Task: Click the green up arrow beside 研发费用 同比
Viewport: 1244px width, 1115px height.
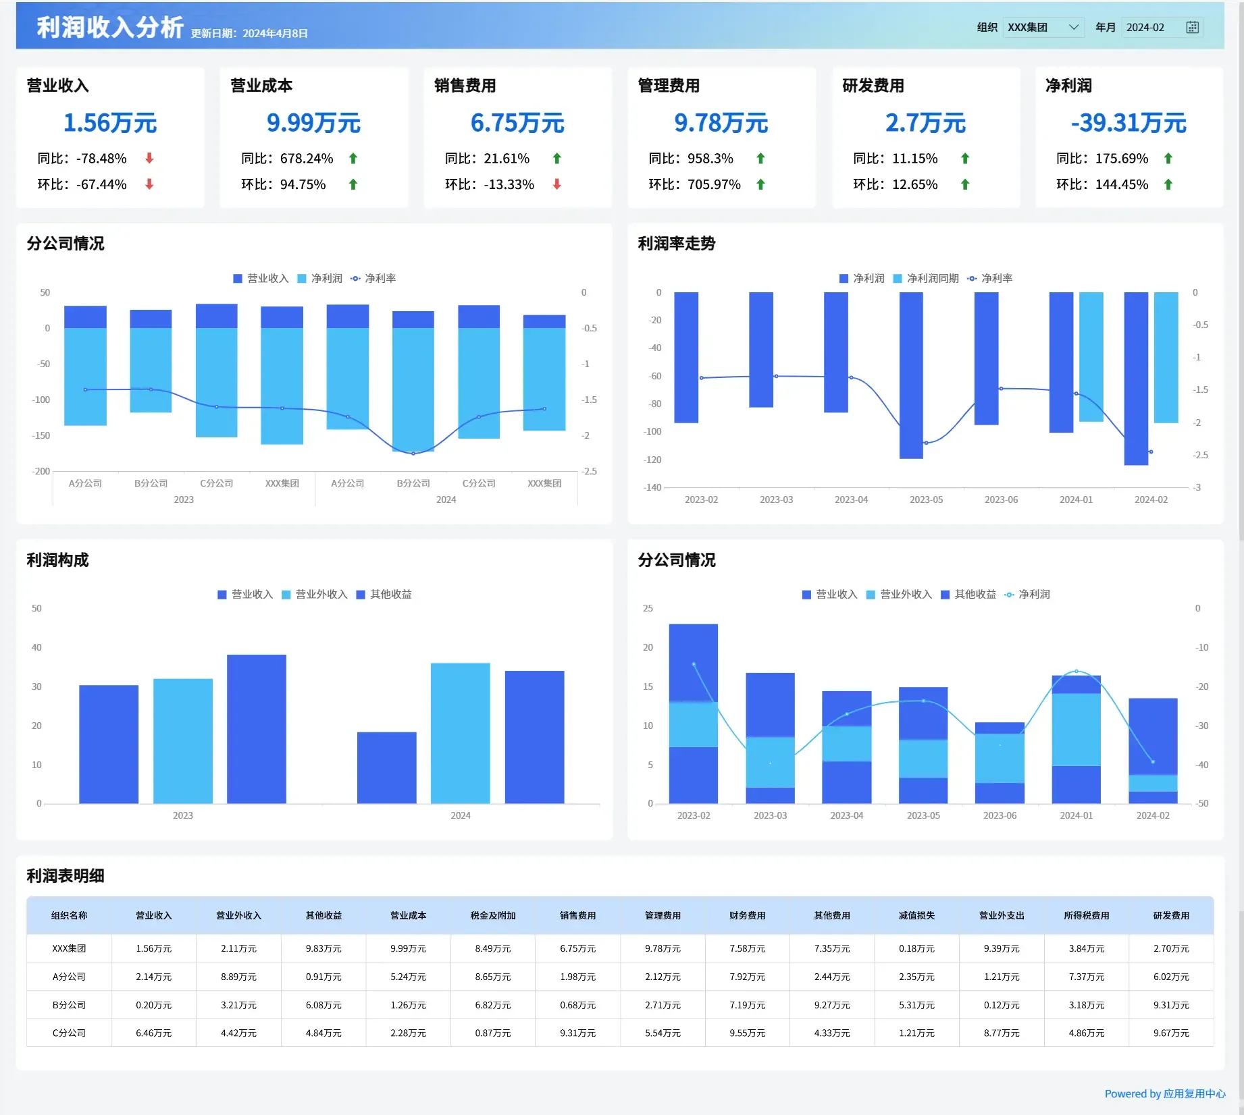Action: pyautogui.click(x=965, y=158)
